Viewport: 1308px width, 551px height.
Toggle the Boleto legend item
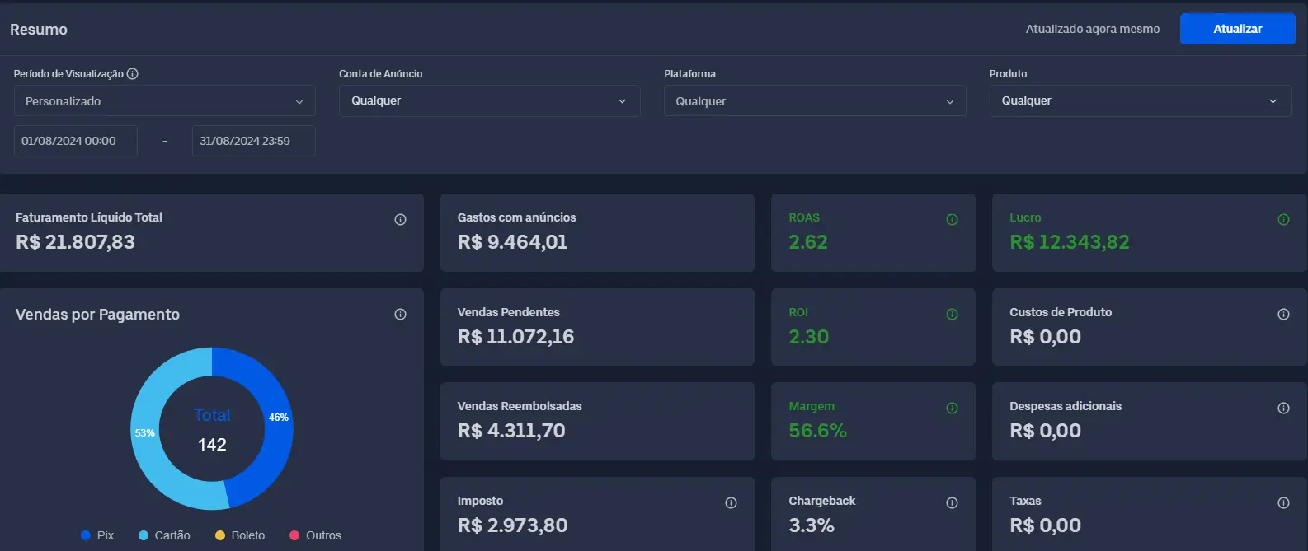(240, 535)
